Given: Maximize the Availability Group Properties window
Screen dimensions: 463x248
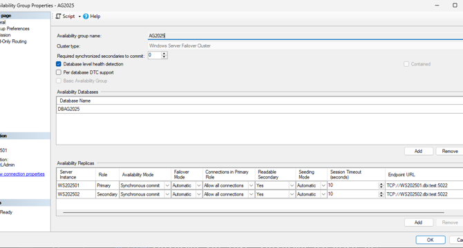Looking at the screenshot, I should coord(455,6).
